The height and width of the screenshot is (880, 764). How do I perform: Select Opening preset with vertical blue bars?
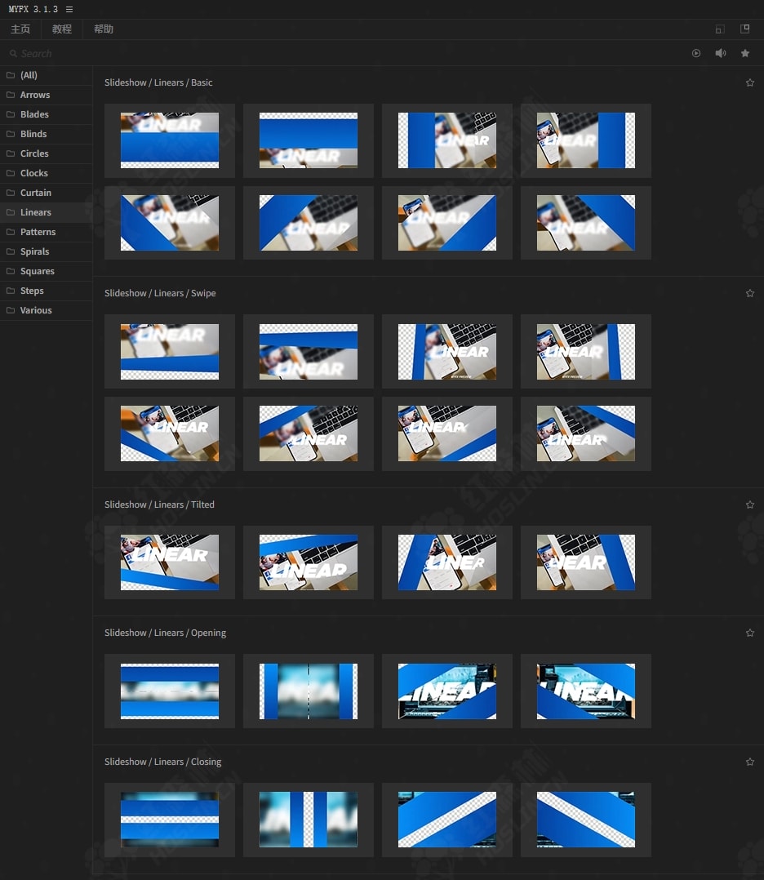pos(309,691)
